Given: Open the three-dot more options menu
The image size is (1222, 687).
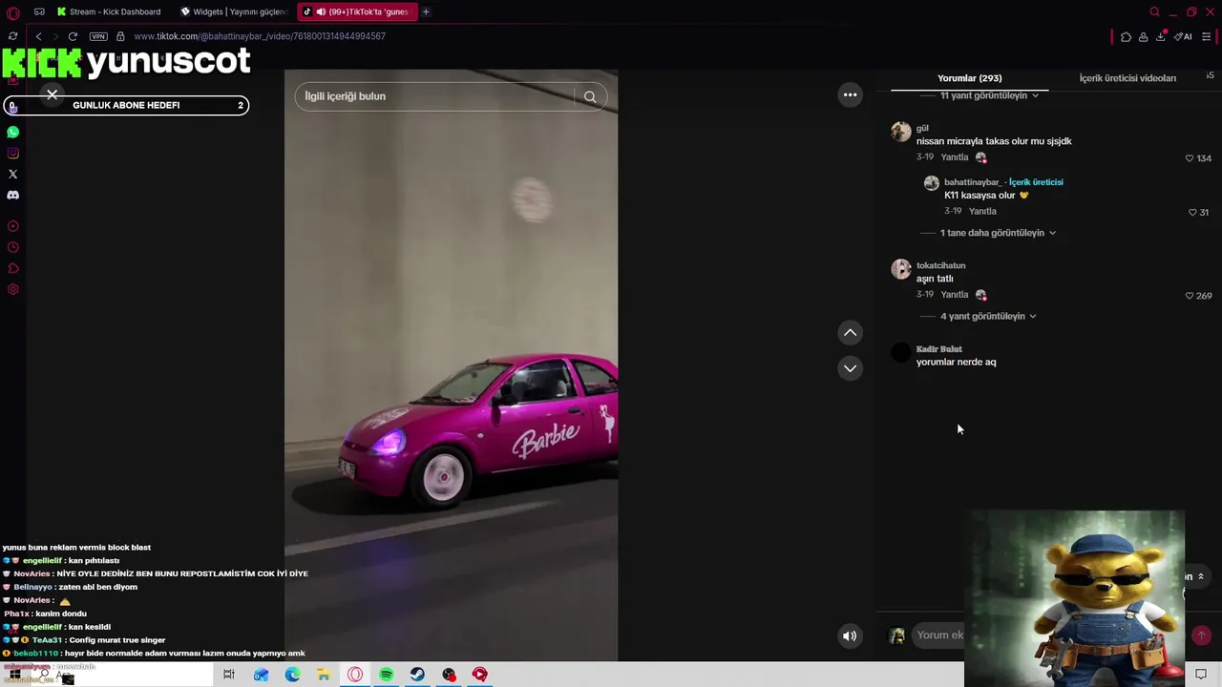Looking at the screenshot, I should (x=850, y=94).
